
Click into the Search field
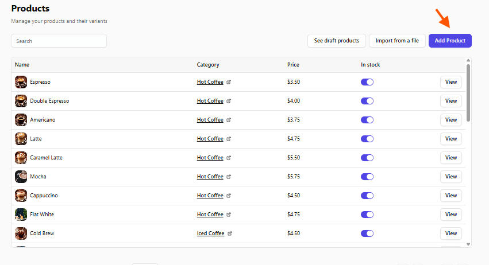(x=59, y=41)
